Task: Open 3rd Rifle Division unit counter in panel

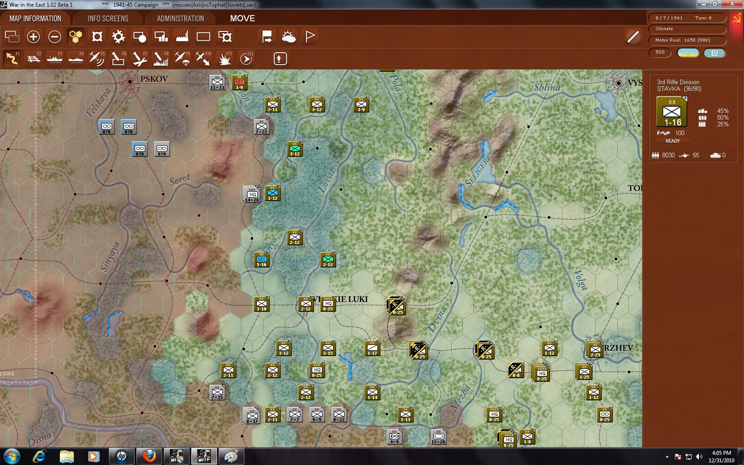Action: tap(672, 112)
